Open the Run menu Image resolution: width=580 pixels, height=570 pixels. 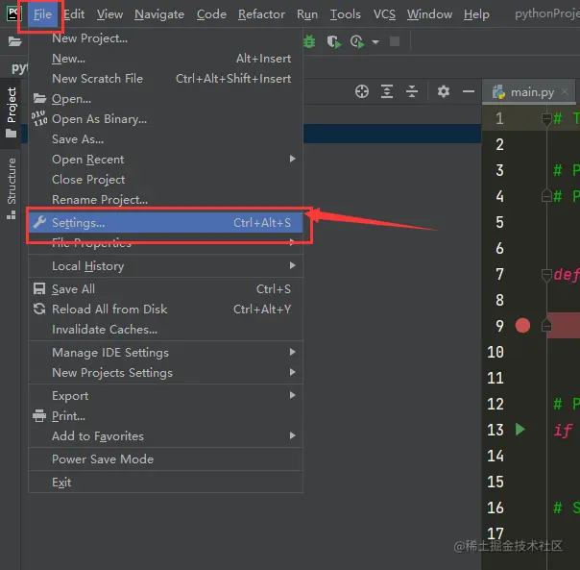(307, 14)
